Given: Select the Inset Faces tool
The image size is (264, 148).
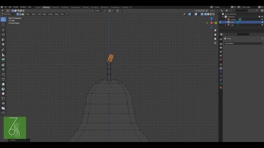Looking at the screenshot, I should click(3, 65).
